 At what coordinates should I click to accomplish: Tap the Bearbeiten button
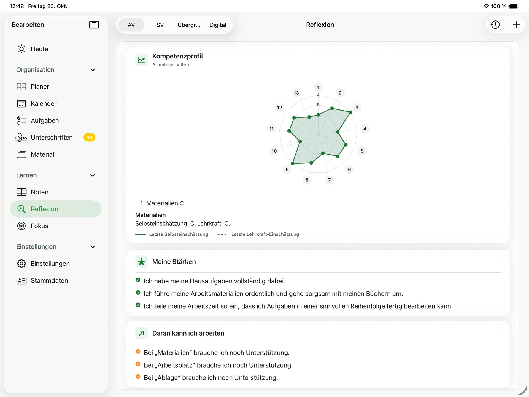tap(28, 25)
